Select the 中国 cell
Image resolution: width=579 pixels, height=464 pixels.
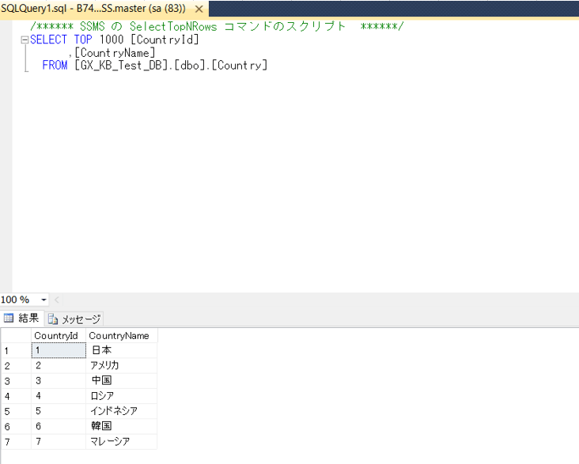tap(122, 381)
